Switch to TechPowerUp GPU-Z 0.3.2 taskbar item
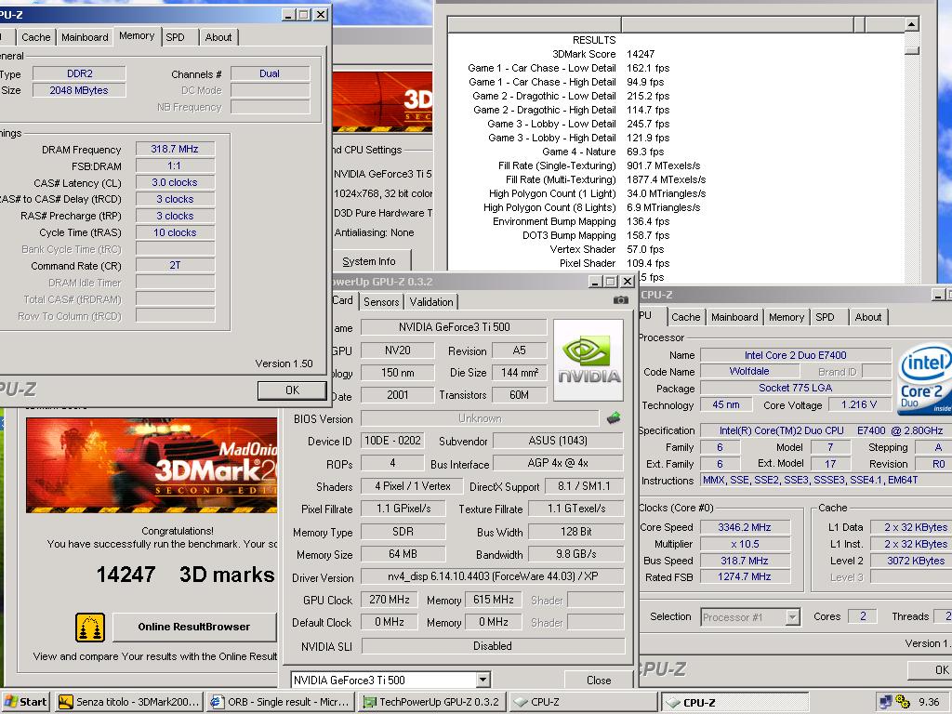The image size is (952, 714). [x=432, y=702]
